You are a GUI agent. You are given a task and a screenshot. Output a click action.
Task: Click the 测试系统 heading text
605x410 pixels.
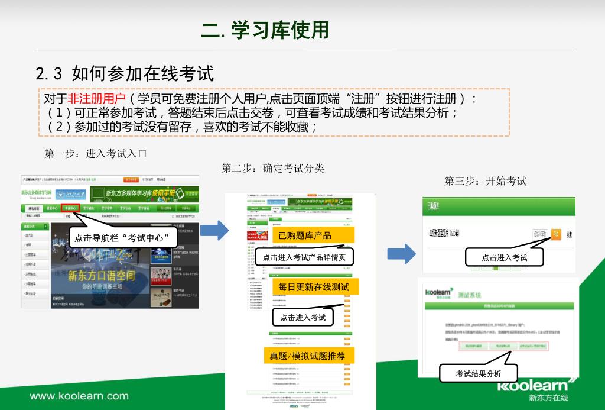(x=469, y=295)
